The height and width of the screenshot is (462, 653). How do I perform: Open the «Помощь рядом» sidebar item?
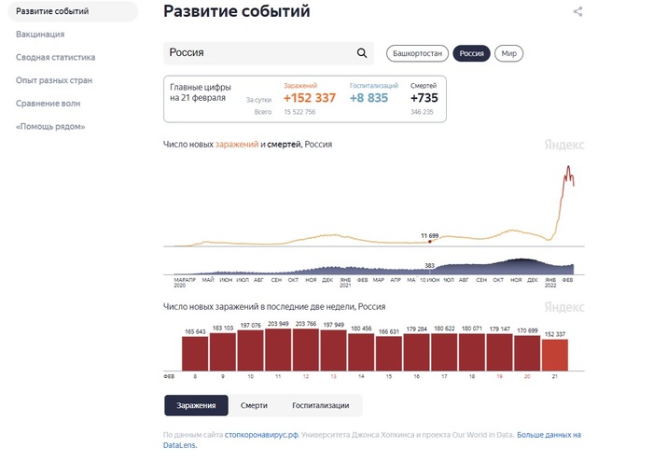point(50,126)
